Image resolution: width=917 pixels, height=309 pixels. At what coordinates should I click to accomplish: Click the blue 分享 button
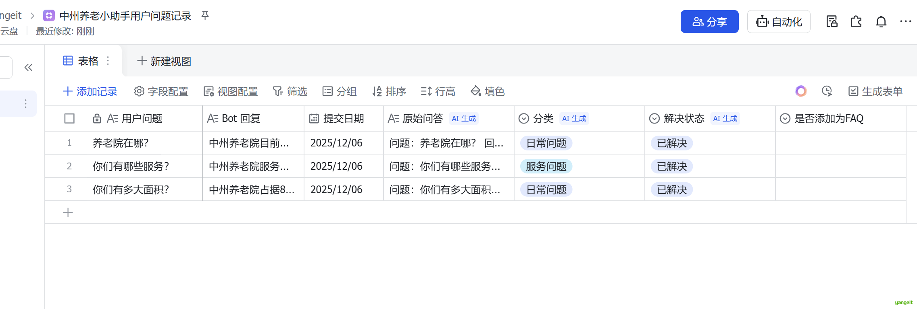point(709,22)
